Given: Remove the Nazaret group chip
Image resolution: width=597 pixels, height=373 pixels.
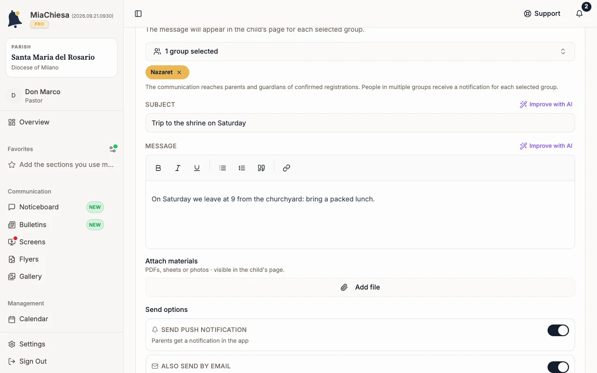Looking at the screenshot, I should [x=179, y=72].
